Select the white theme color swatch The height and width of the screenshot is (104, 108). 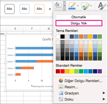(x=58, y=37)
